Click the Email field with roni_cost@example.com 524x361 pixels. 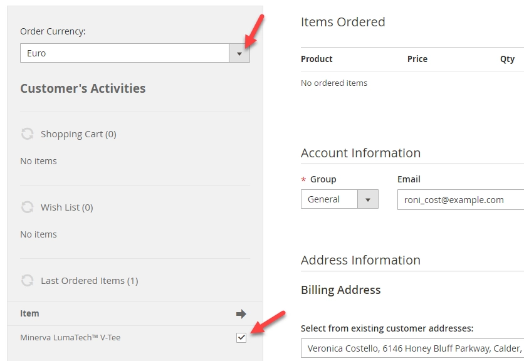461,200
